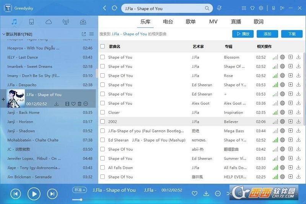Check the Alex Goot song row

[103, 103]
